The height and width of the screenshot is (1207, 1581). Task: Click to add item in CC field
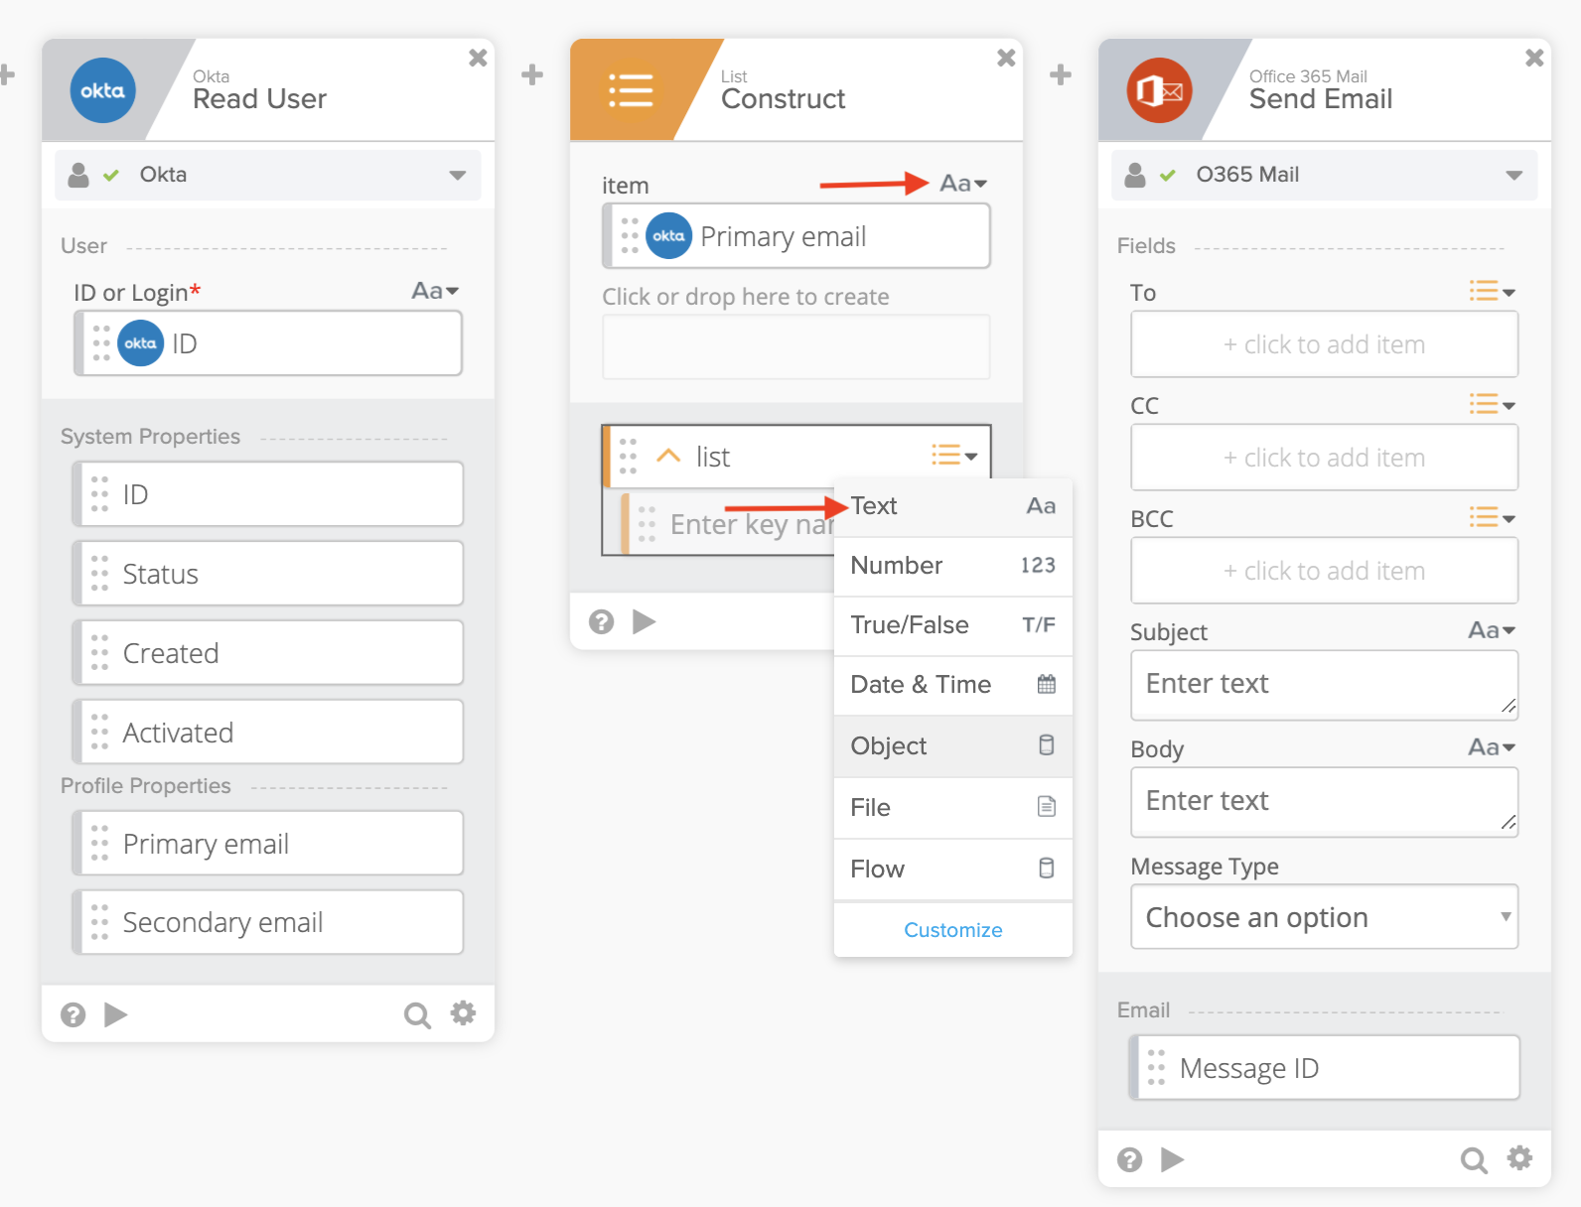click(x=1324, y=458)
